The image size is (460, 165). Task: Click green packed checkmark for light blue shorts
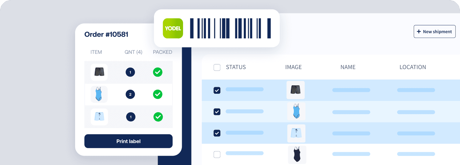[158, 117]
